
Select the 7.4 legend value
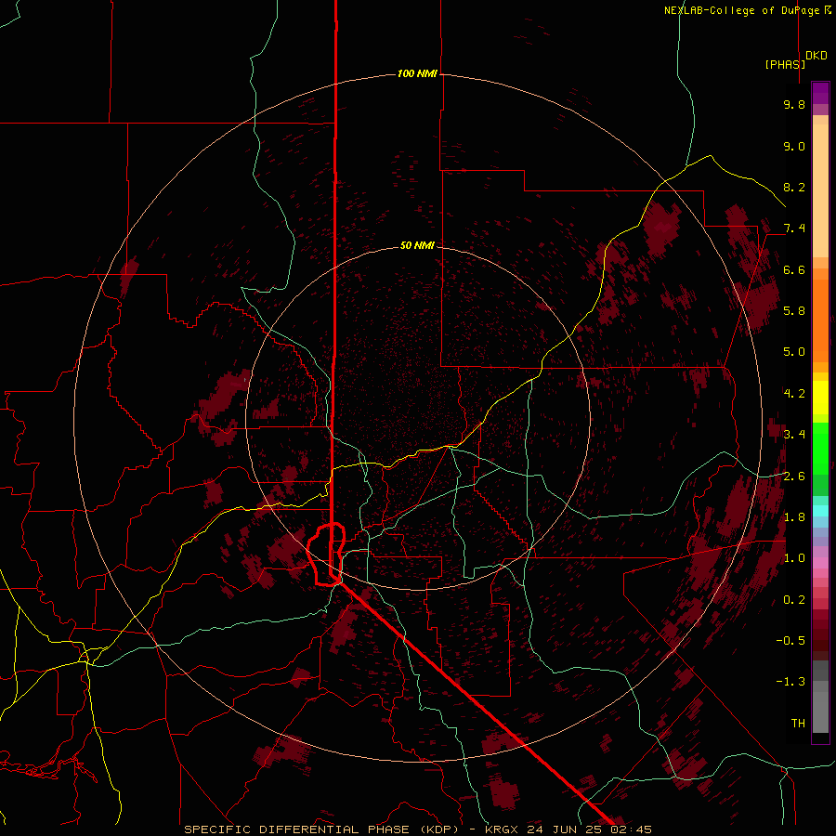click(794, 229)
